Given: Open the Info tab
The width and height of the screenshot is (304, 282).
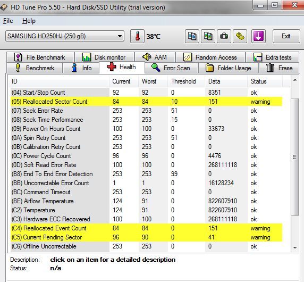Looking at the screenshot, I should (81, 68).
